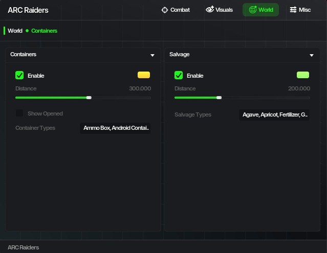Pick the yellow Containers color swatch
The image size is (327, 253).
pyautogui.click(x=144, y=75)
